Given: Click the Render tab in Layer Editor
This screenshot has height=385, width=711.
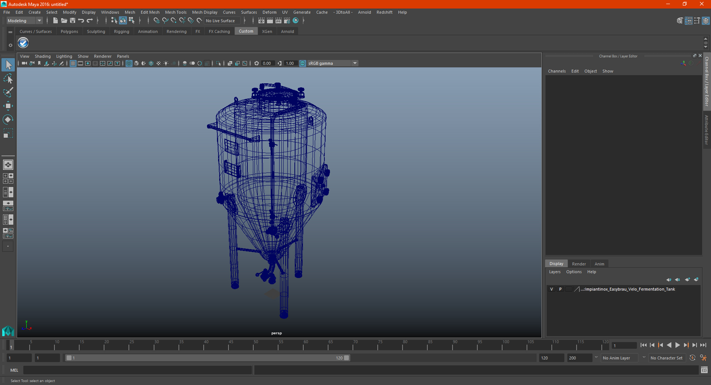Looking at the screenshot, I should point(578,264).
